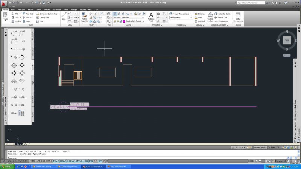
Task: Click the Distance inquiry tool
Action: pos(200,14)
